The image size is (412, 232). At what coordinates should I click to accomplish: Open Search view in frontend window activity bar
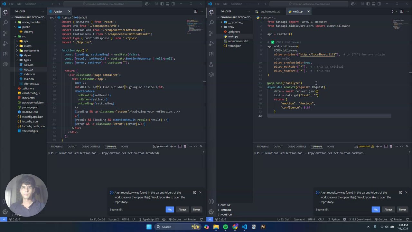point(5,23)
